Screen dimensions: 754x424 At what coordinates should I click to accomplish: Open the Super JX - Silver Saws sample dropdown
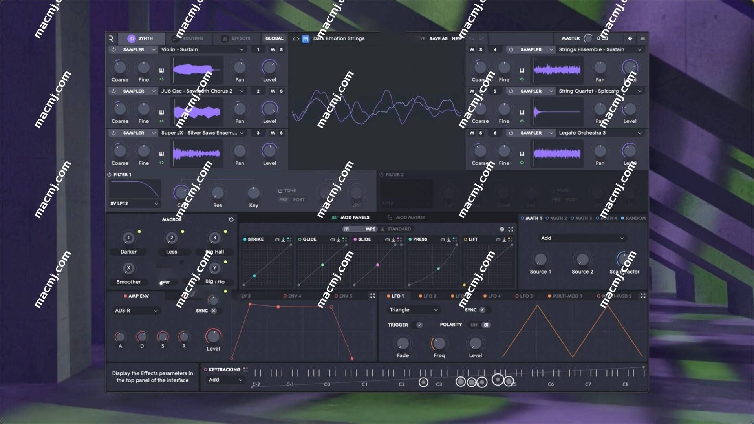202,133
